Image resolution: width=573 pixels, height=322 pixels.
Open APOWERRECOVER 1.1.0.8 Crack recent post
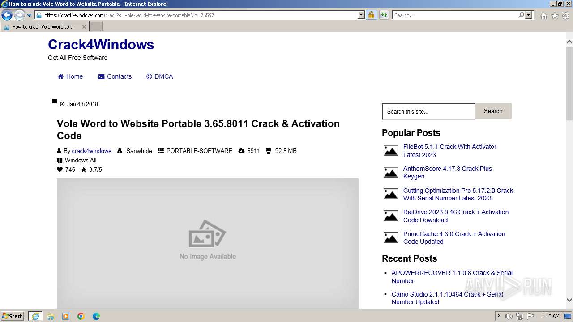pyautogui.click(x=452, y=277)
